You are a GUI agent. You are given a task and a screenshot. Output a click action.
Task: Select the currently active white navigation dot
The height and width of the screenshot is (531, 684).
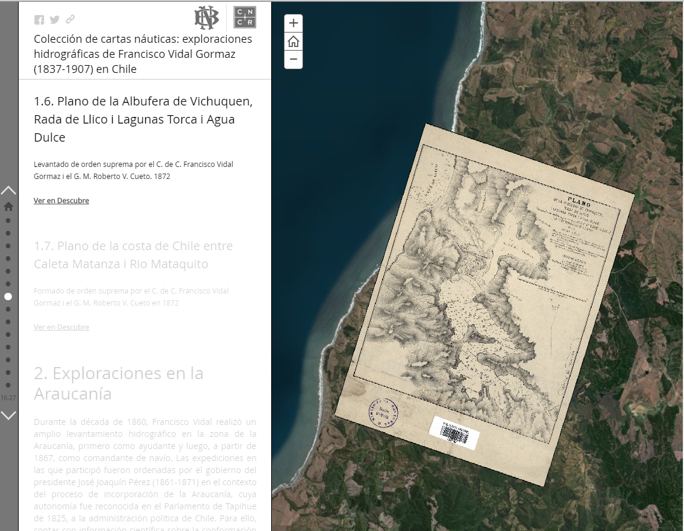click(x=8, y=297)
